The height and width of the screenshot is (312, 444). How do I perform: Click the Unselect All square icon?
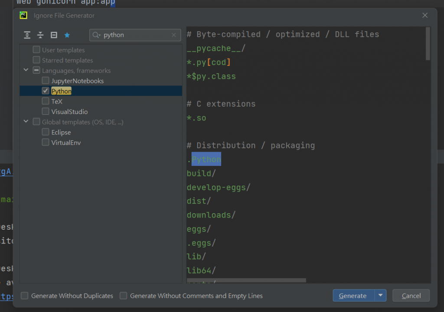pos(54,35)
